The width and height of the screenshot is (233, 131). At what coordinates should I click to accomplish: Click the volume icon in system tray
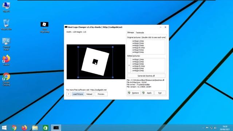(215, 128)
